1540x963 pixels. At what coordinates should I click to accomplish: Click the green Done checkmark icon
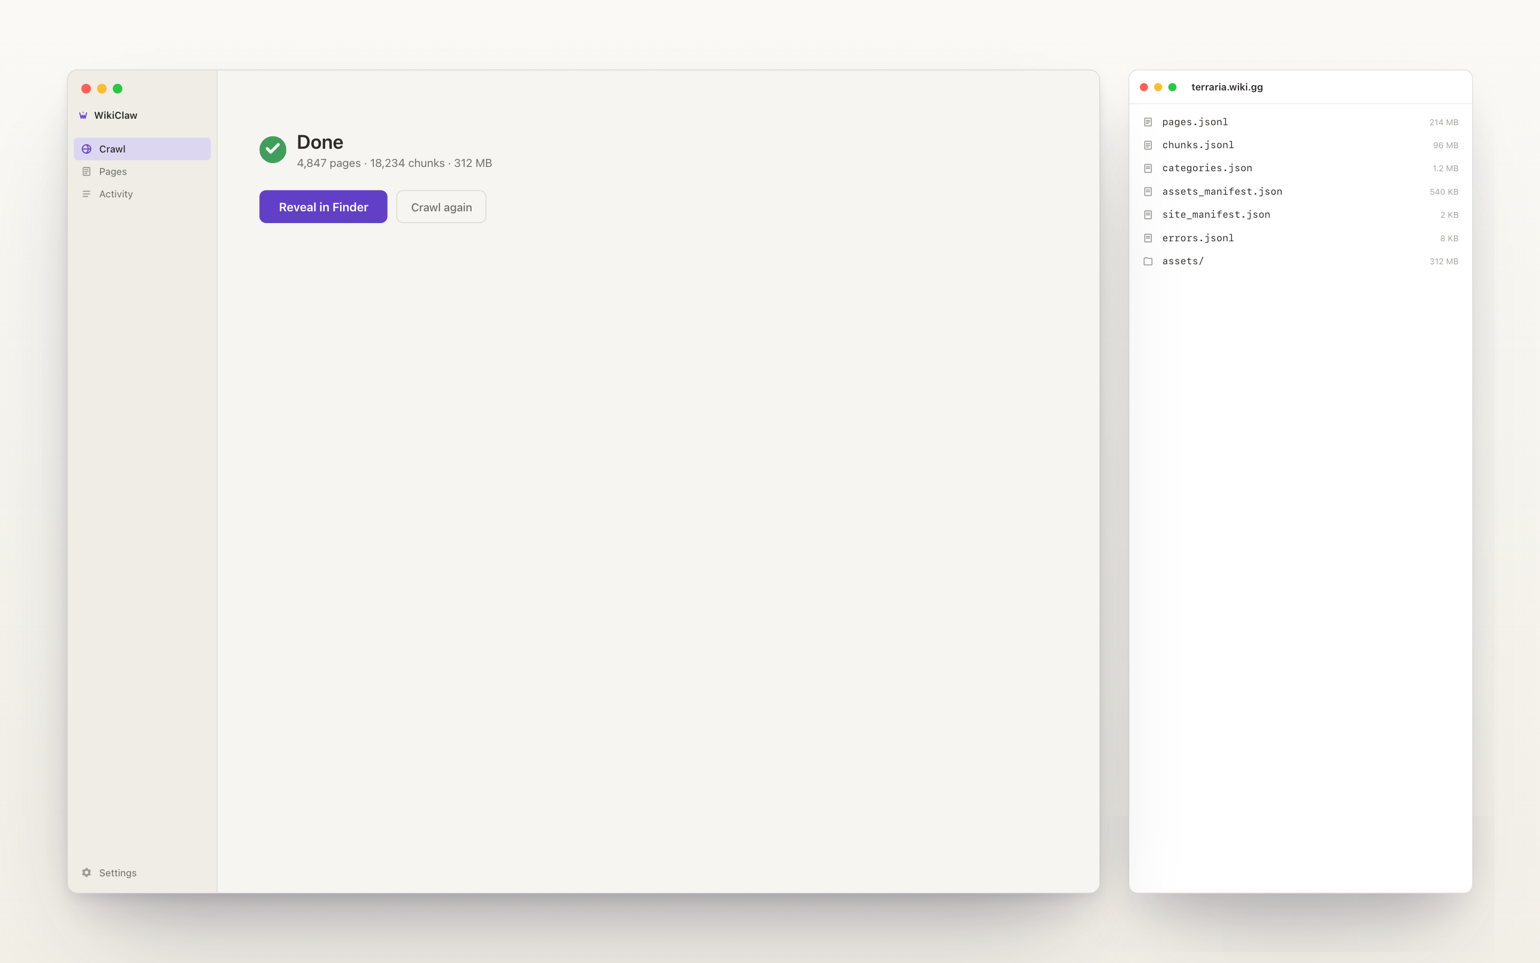(272, 150)
